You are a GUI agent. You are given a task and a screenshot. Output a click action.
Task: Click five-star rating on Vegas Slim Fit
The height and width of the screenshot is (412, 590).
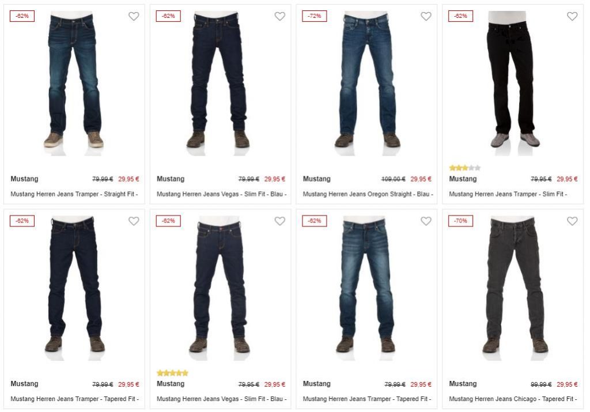tap(172, 373)
